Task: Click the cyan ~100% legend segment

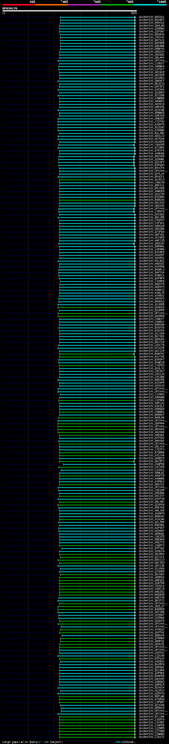Action: click(150, 5)
